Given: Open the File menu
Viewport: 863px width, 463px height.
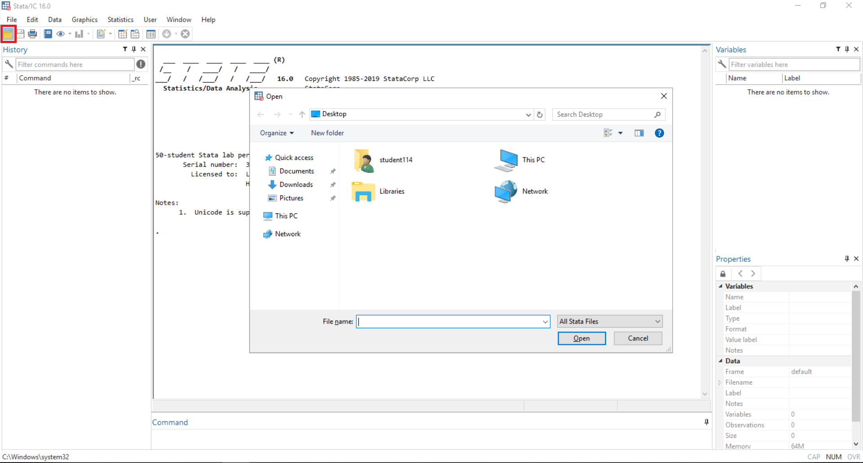Looking at the screenshot, I should pos(12,20).
